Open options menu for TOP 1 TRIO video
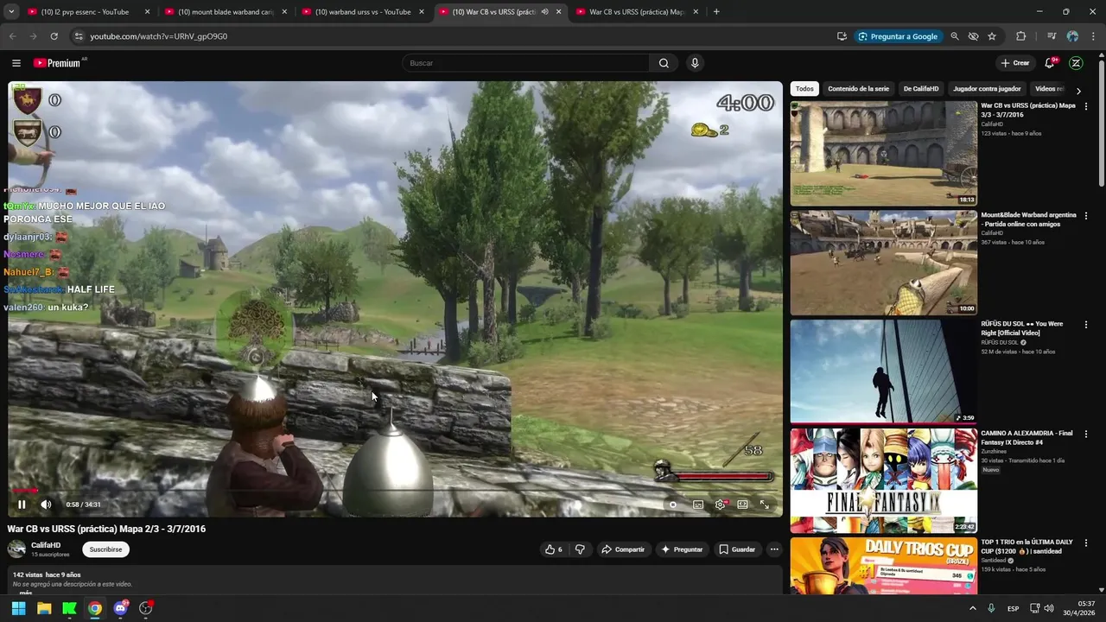This screenshot has width=1106, height=622. click(x=1086, y=543)
